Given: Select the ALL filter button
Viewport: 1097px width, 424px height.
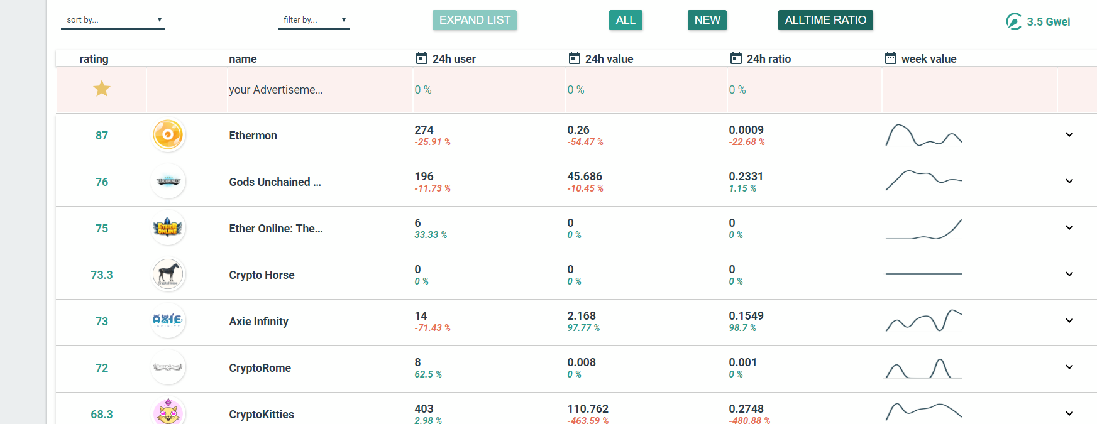Looking at the screenshot, I should (x=626, y=20).
